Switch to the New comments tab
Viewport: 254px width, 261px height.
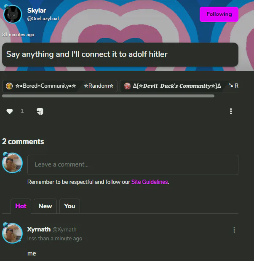point(45,206)
